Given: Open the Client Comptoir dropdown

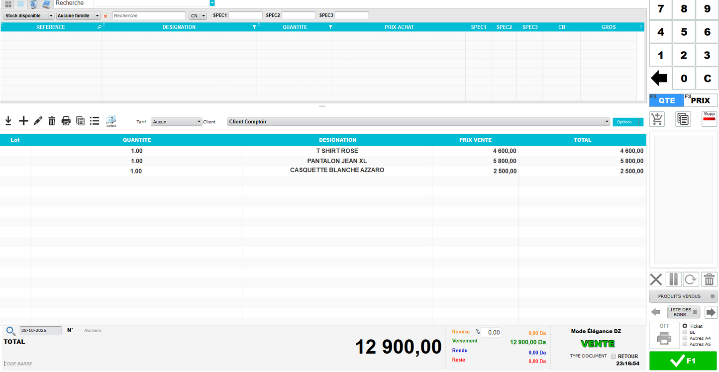Looking at the screenshot, I should (418, 122).
